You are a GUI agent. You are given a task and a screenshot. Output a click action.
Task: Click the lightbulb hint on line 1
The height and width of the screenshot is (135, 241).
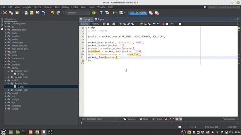click(83, 28)
